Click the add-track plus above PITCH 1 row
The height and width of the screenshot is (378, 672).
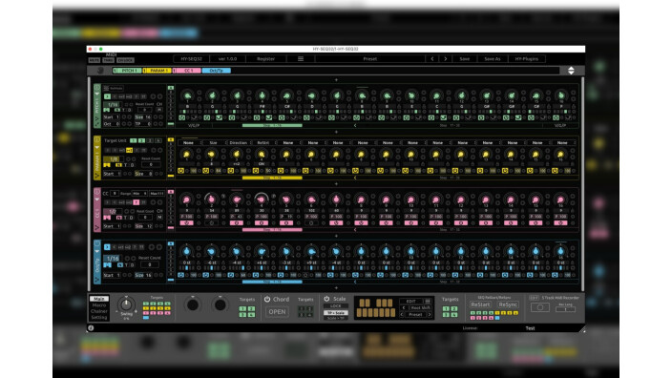click(x=336, y=80)
